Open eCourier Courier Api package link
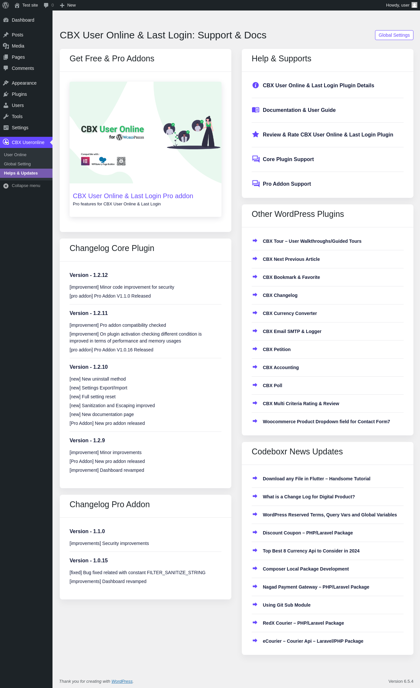The image size is (420, 688). [313, 641]
